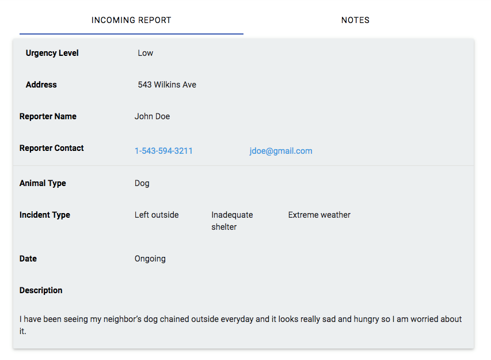Select the Left outside incident type
491x360 pixels.
tap(157, 215)
